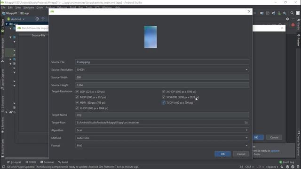This screenshot has height=169, width=301.
Task: Open the Source-Resolution dropdown
Action: (162, 69)
